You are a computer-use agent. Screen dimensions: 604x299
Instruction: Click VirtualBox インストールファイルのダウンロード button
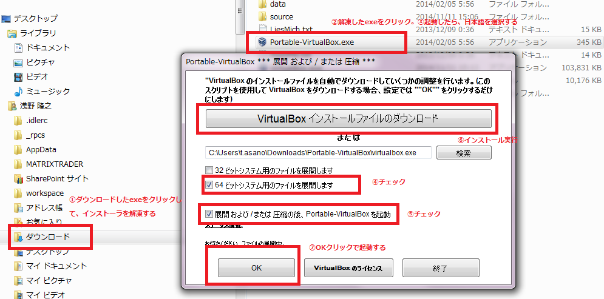point(348,118)
